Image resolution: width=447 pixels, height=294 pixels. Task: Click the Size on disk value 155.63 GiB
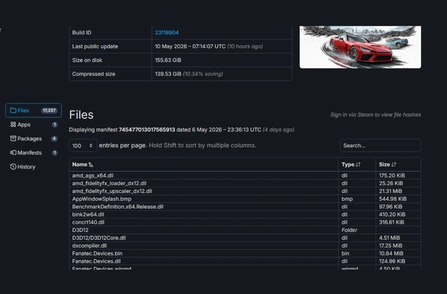pos(168,60)
